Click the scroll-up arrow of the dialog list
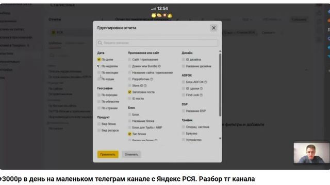This screenshot has width=330, height=185. (220, 51)
